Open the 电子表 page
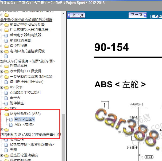Viewport: 162px width, 161px height. pyautogui.click(x=15, y=98)
